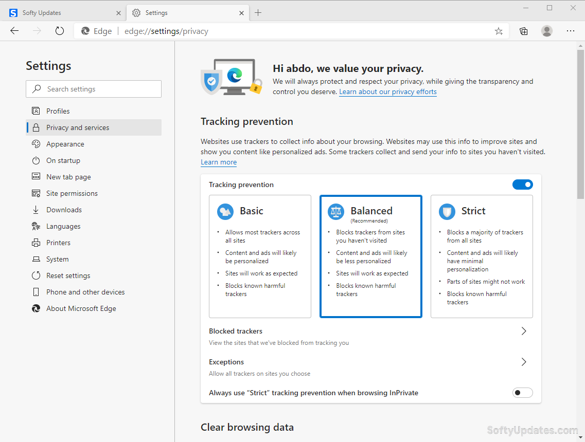Click the Exceptions label text
585x442 pixels.
pos(226,362)
